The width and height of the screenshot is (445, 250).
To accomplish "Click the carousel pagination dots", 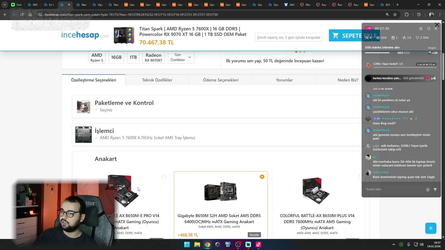I will tap(300, 52).
